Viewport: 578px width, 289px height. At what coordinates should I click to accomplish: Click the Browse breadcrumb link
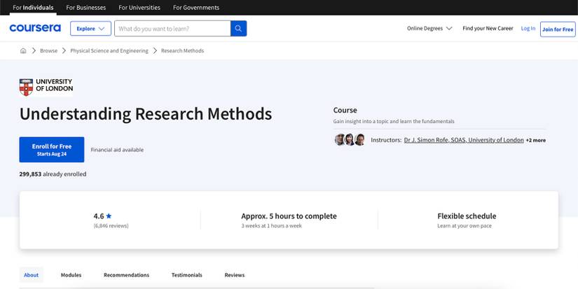48,51
